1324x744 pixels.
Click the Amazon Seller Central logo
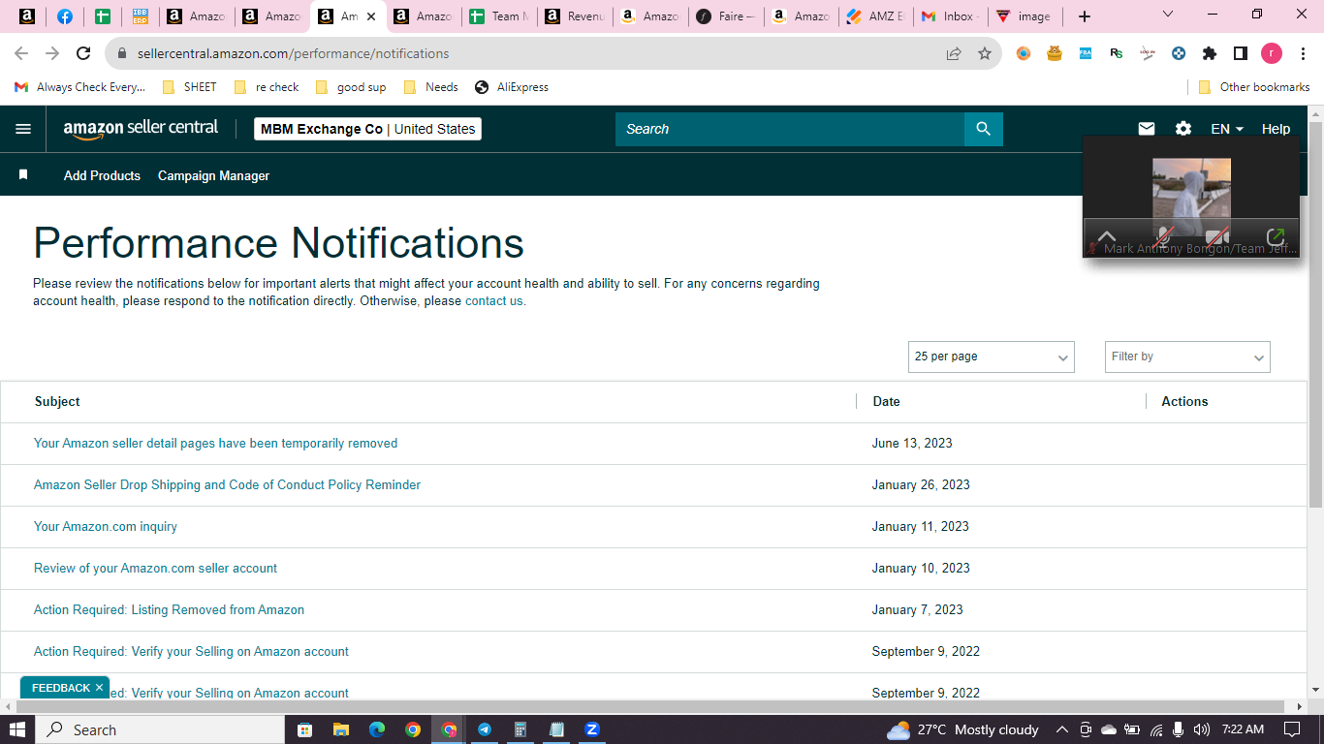click(142, 130)
